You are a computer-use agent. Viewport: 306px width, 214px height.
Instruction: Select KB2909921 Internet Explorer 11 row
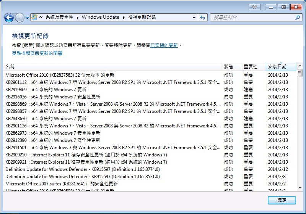(x=150, y=162)
